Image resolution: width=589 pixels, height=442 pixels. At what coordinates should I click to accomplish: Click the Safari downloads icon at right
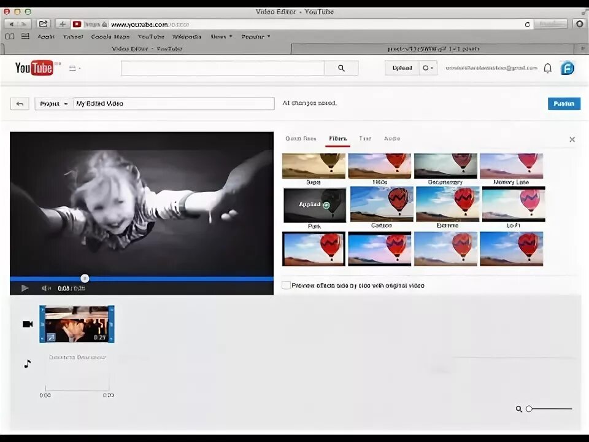580,24
